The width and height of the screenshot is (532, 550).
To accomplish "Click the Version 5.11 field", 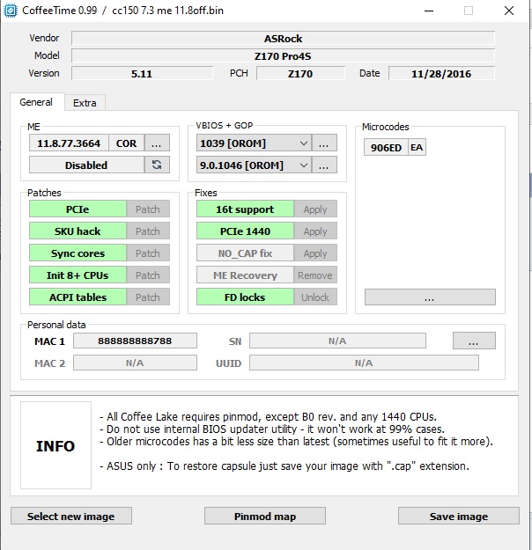I will [142, 74].
